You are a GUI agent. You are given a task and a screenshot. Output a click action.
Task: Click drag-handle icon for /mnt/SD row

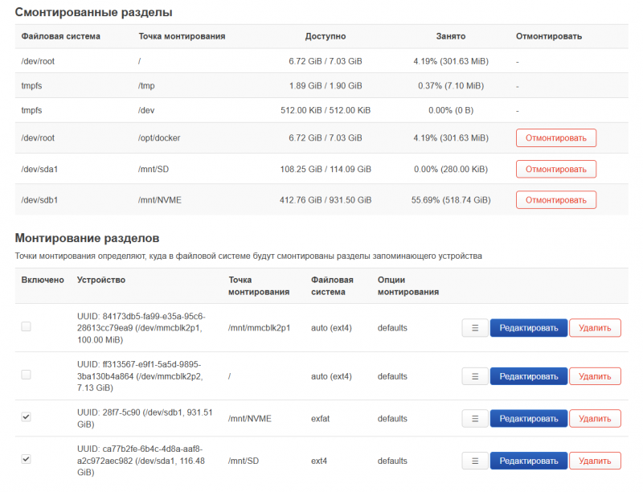[x=474, y=461]
